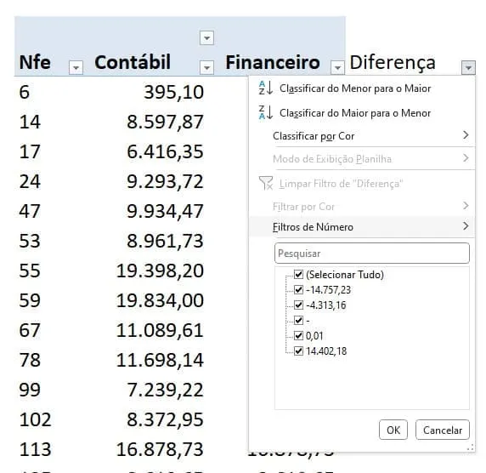486x473 pixels.
Task: Toggle the dash (-) value checkbox
Action: [298, 320]
